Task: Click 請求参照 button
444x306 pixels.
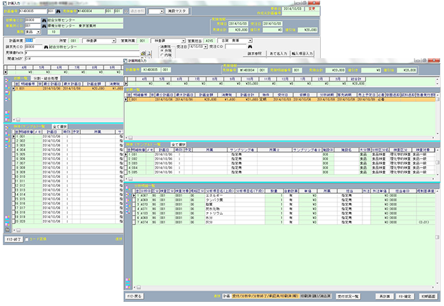Action: pos(254,53)
